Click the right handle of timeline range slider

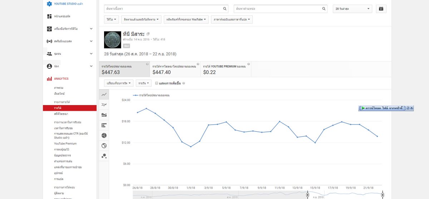[383, 195]
